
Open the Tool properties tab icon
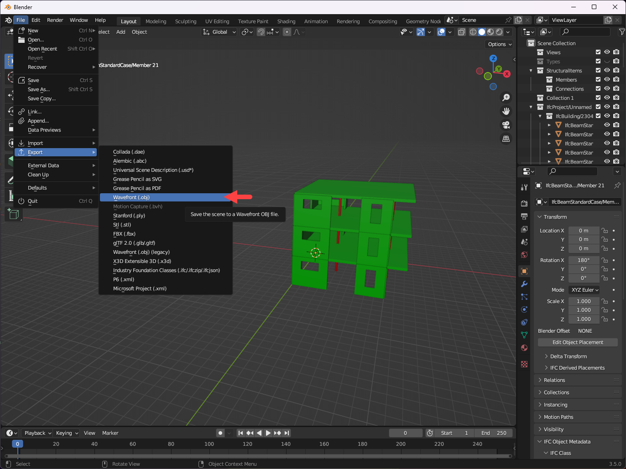(x=524, y=187)
